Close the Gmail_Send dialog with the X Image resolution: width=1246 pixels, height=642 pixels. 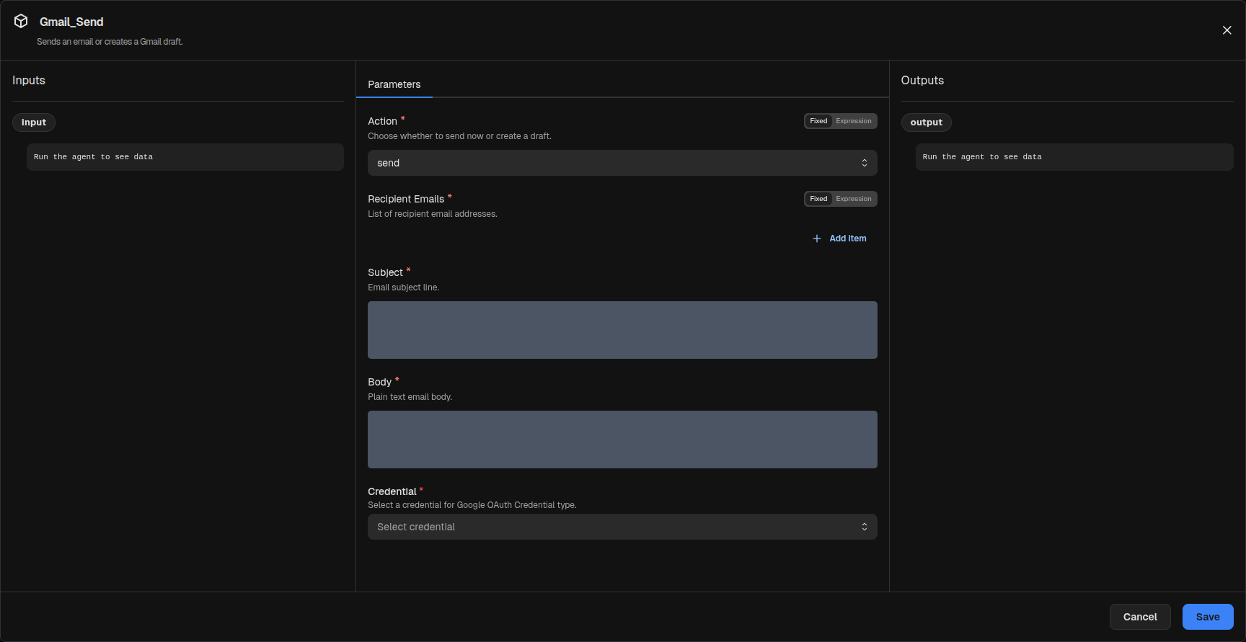tap(1227, 30)
